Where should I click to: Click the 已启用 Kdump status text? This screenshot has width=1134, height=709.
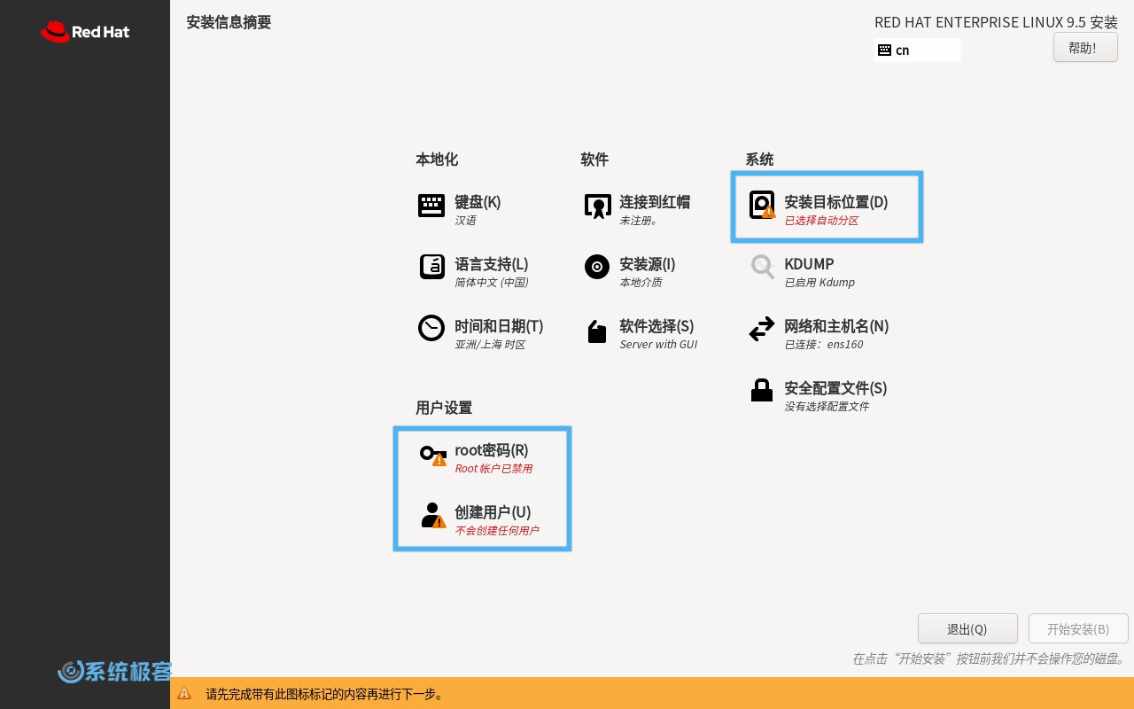(819, 283)
